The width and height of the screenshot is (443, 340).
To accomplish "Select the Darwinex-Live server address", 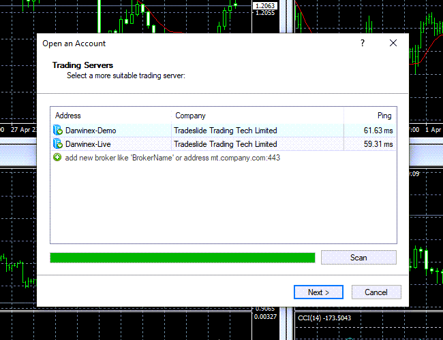I will click(x=88, y=144).
